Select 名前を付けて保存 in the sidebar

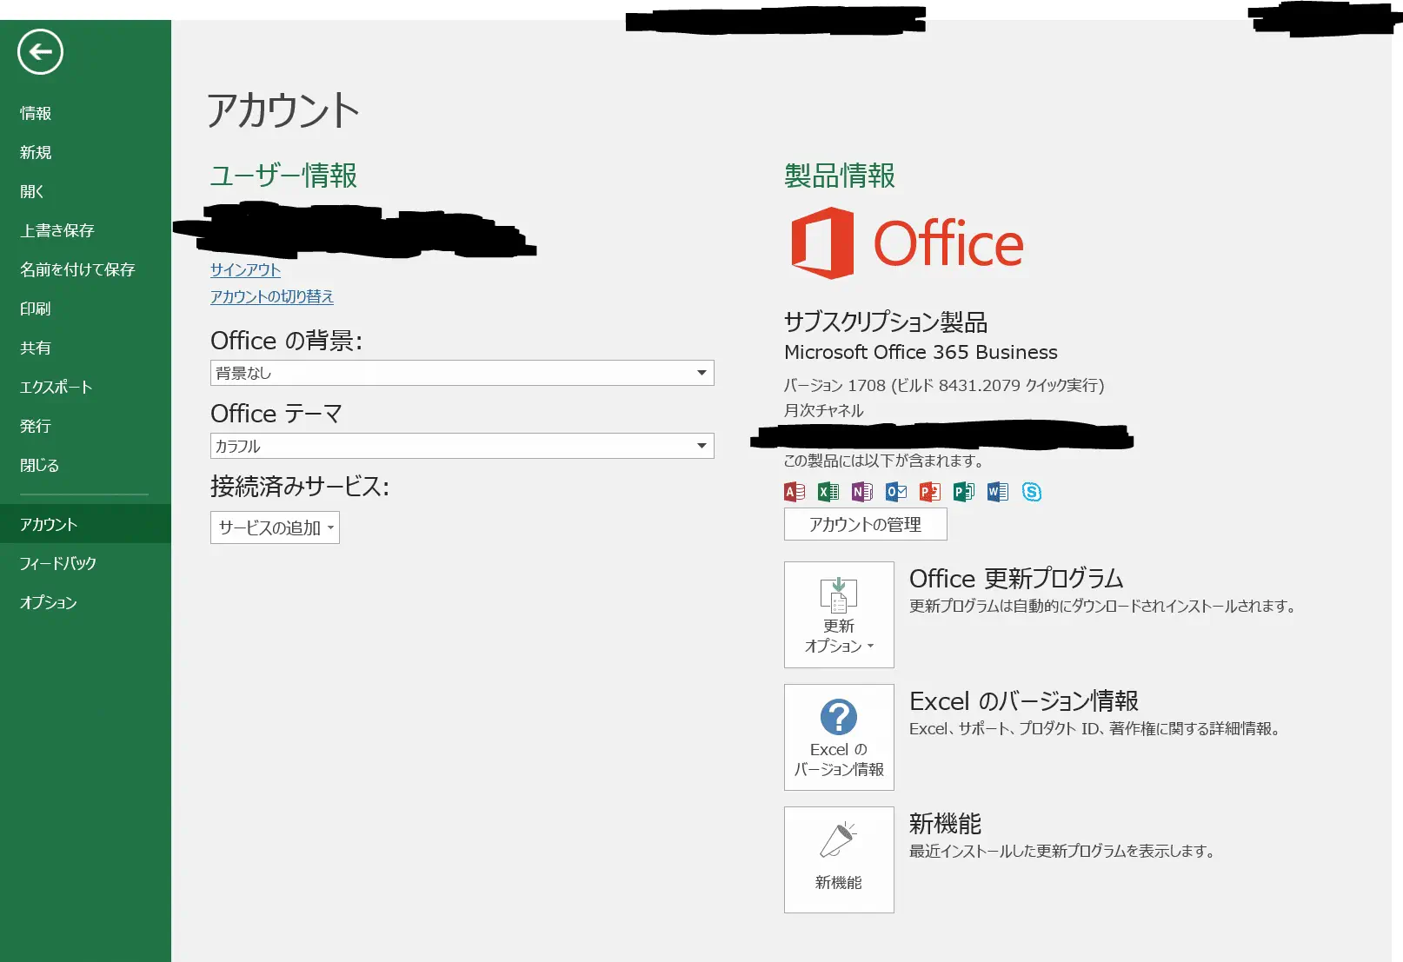coord(77,269)
